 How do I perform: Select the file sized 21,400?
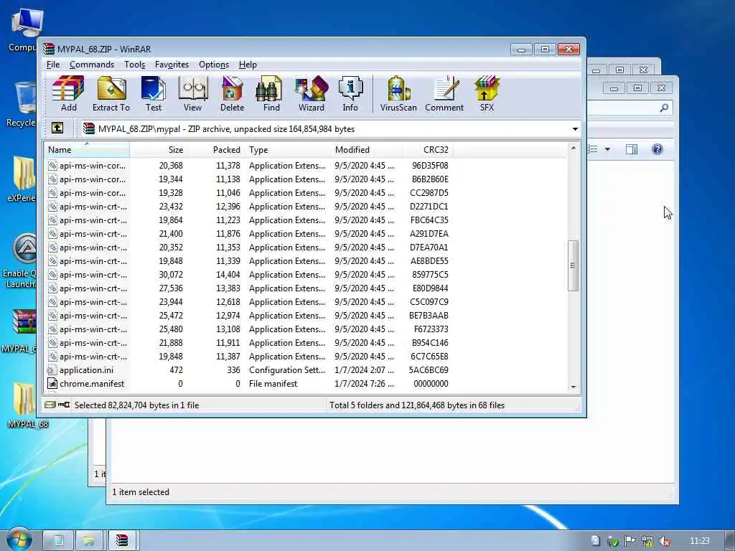[248, 233]
